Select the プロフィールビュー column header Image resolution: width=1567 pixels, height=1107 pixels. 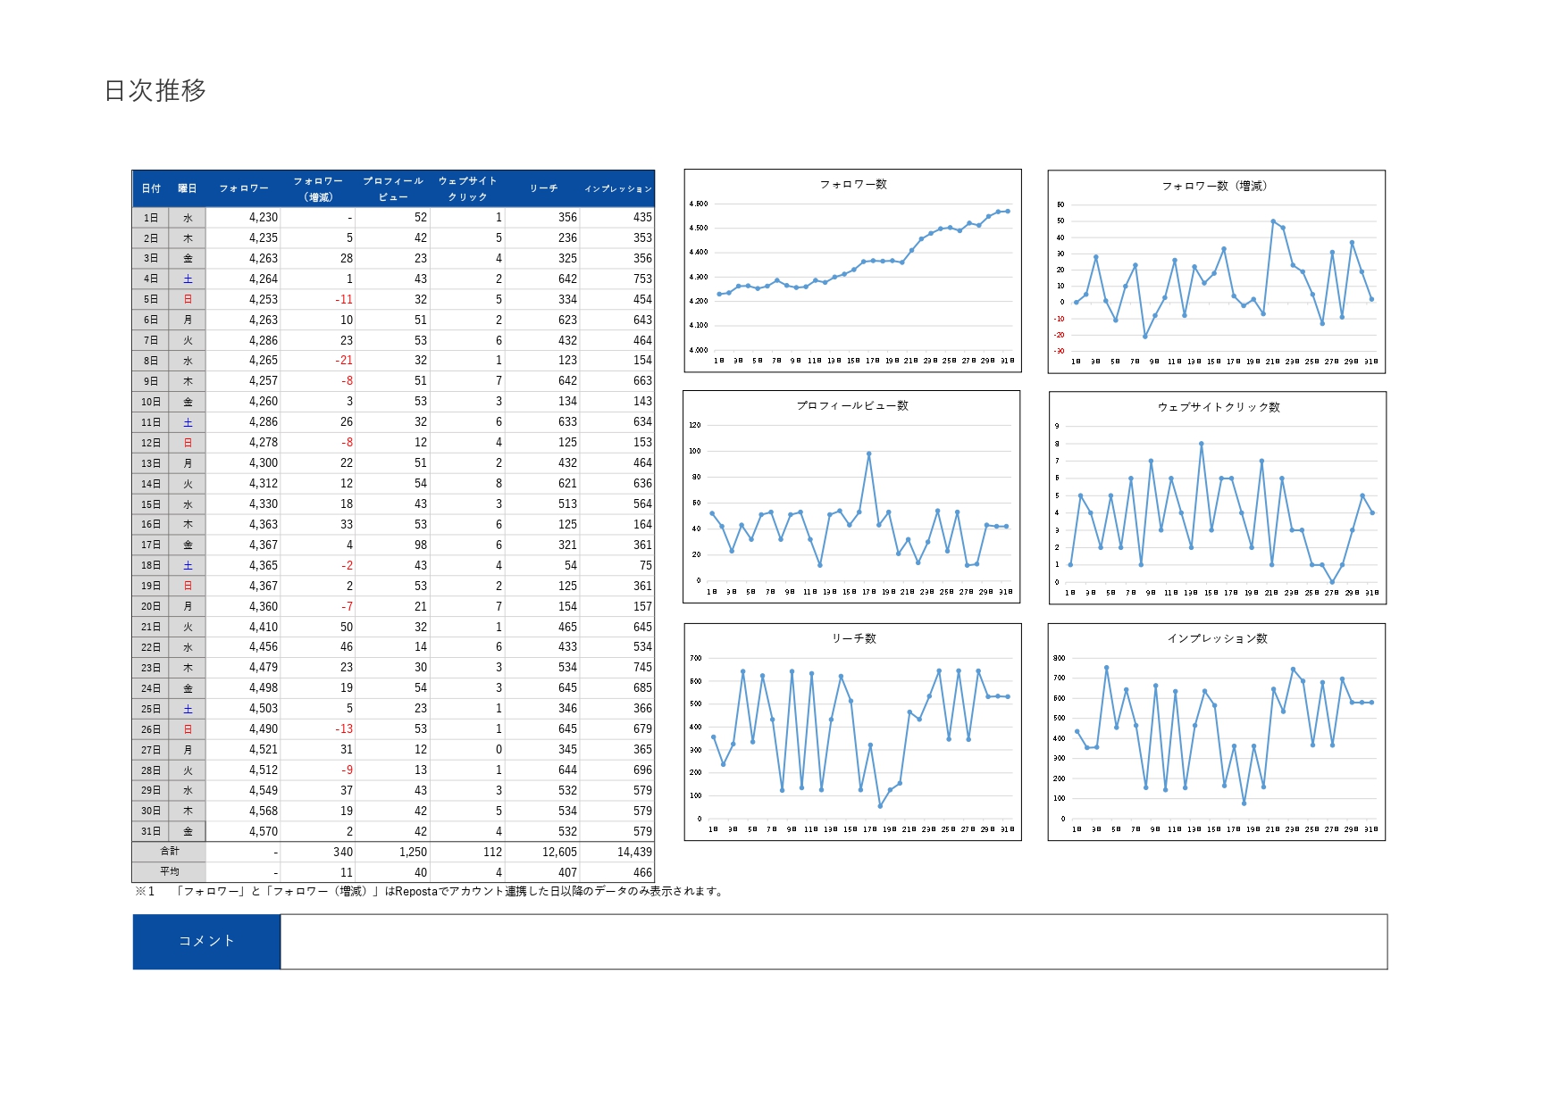(x=393, y=188)
